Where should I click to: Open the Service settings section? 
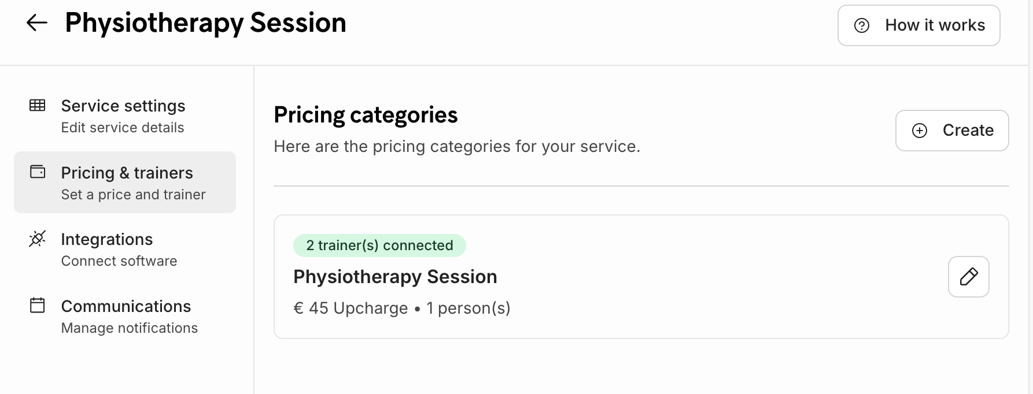coord(123,106)
